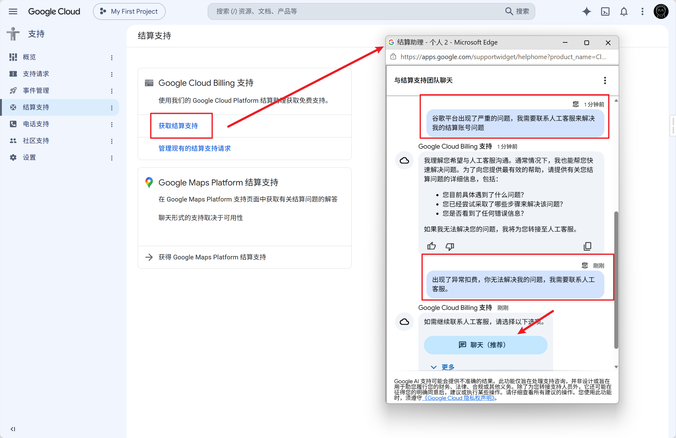Click the phone support handset icon
The height and width of the screenshot is (438, 676).
tap(13, 124)
